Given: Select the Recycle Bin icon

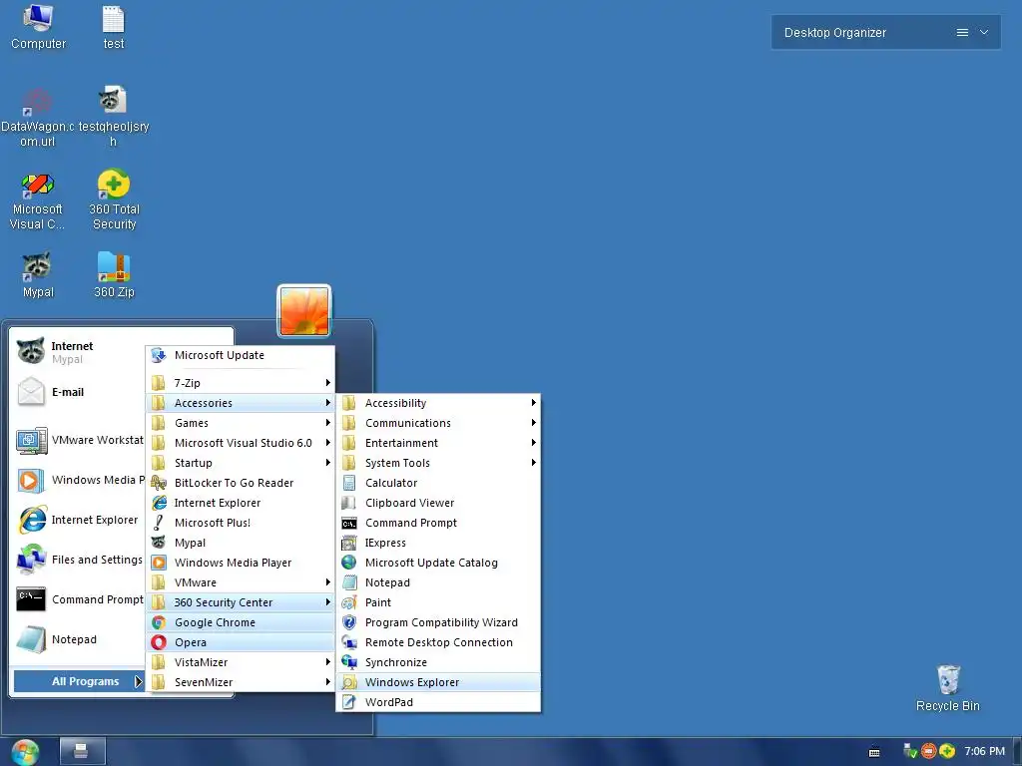Looking at the screenshot, I should click(948, 688).
